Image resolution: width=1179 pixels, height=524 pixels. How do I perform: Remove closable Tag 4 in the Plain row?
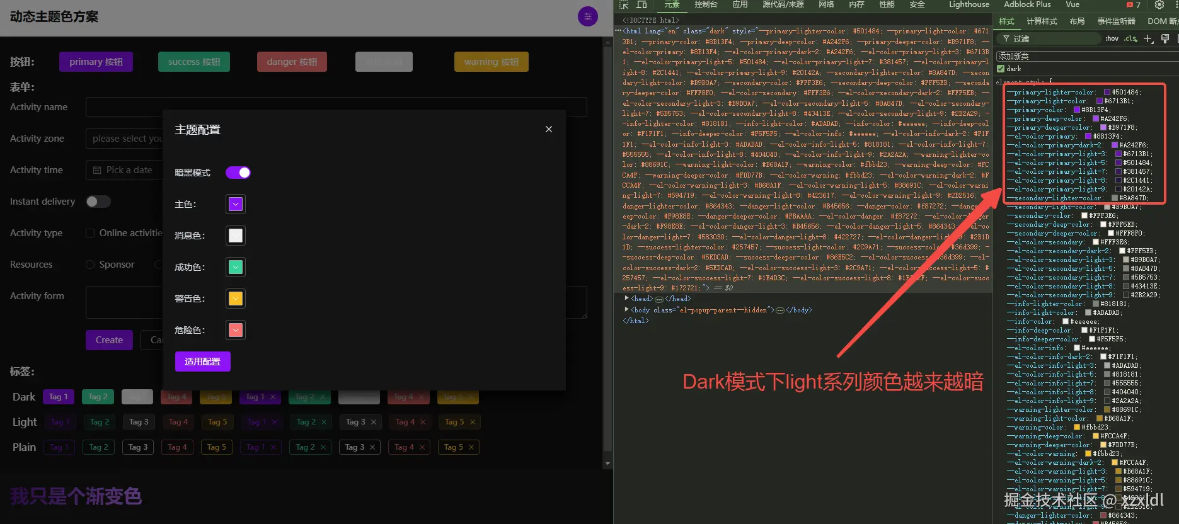[x=422, y=447]
